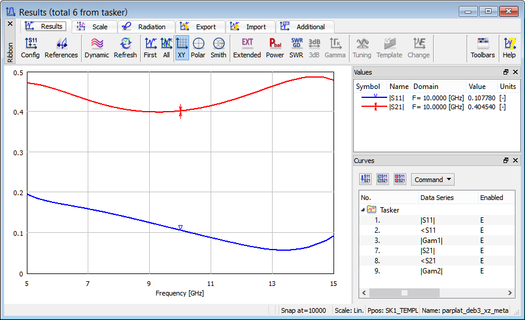Select the |Gam1| data series row

(x=437, y=240)
